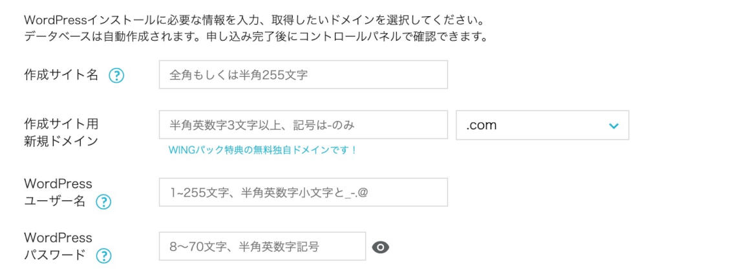Viewport: 746px width, 276px height.
Task: Click the WINGパック特典の無料独自ドメイン notice text
Action: 262,151
